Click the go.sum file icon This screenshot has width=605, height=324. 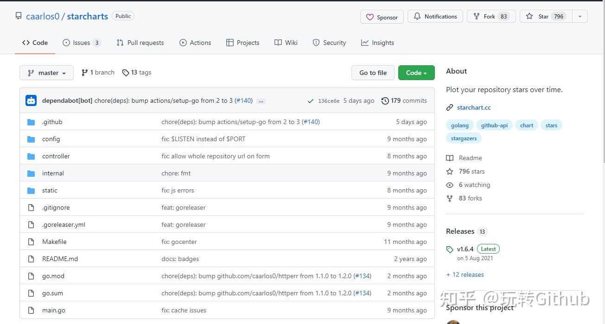pyautogui.click(x=31, y=293)
